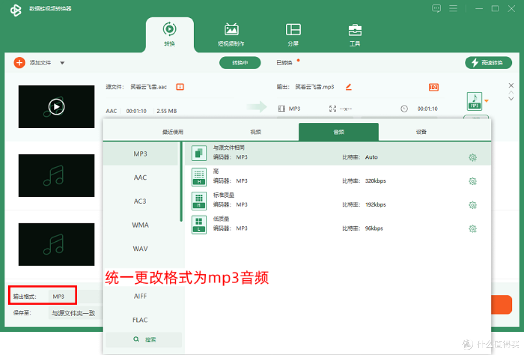Open settings gear for 192kbps preset
This screenshot has height=355, width=524.
pos(473,205)
